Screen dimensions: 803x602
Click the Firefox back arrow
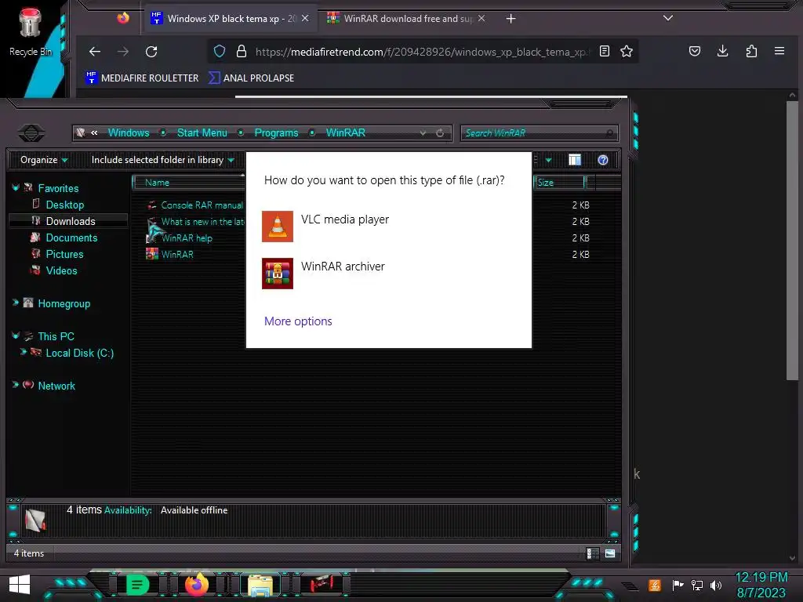95,52
